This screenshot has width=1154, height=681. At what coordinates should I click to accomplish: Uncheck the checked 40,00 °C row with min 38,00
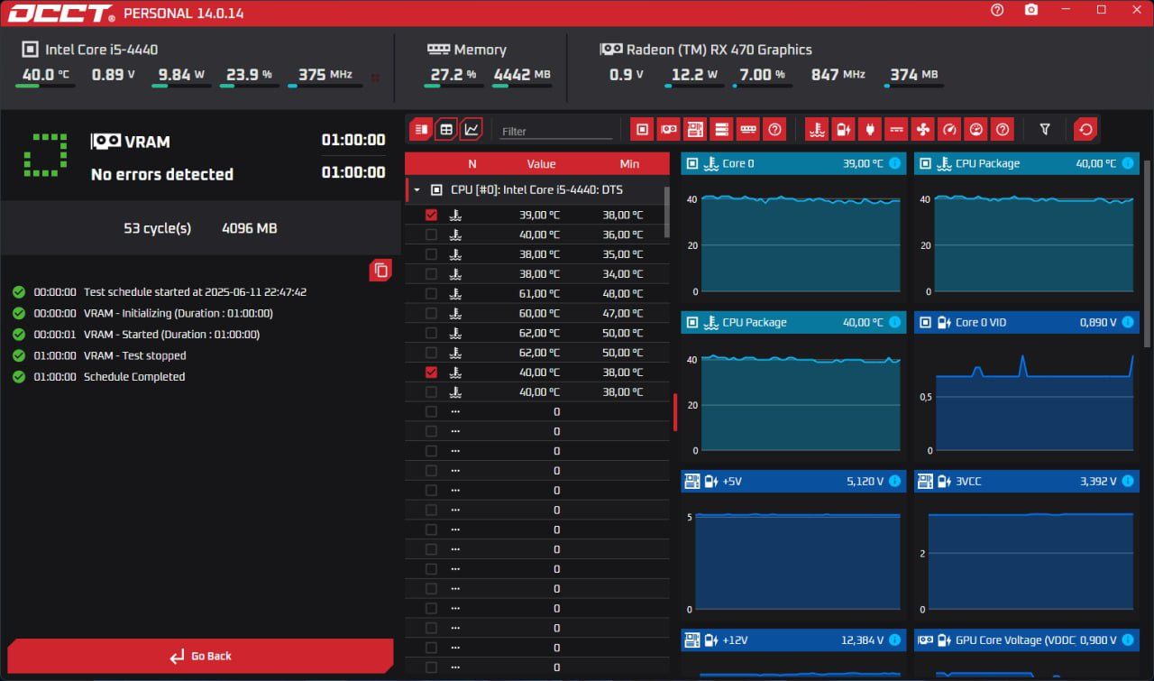coord(431,372)
